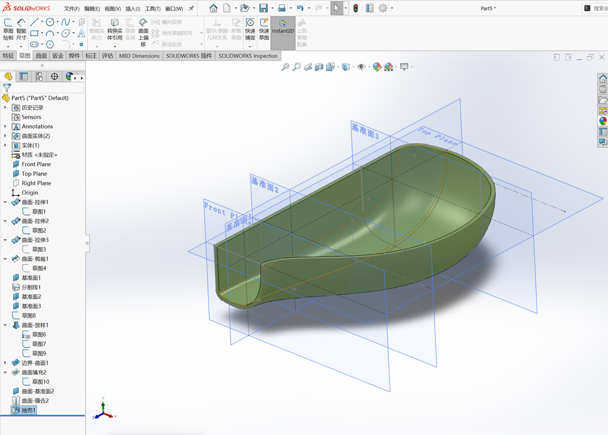608x435 pixels.
Task: Open the ConfigurationManager panel tab
Action: click(x=39, y=77)
